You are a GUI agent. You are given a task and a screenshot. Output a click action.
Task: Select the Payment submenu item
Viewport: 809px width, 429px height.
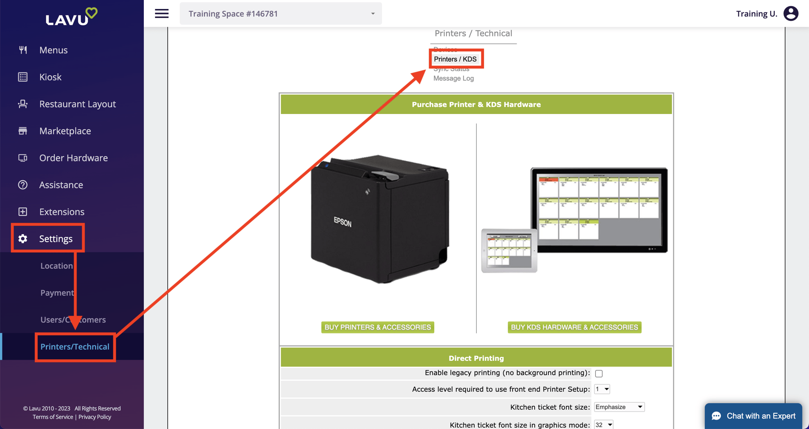[x=57, y=292]
